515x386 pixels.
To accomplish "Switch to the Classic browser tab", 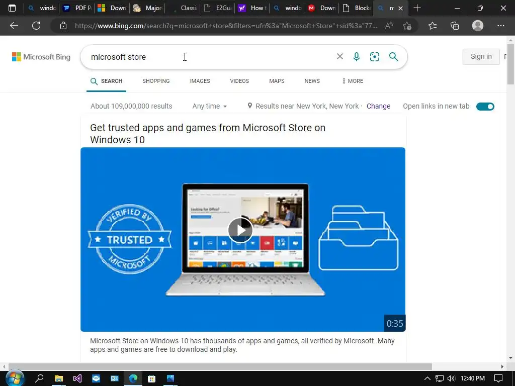I will [x=182, y=8].
